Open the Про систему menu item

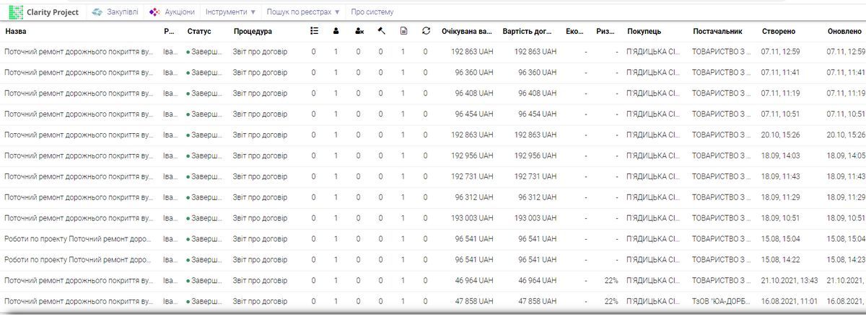click(372, 12)
